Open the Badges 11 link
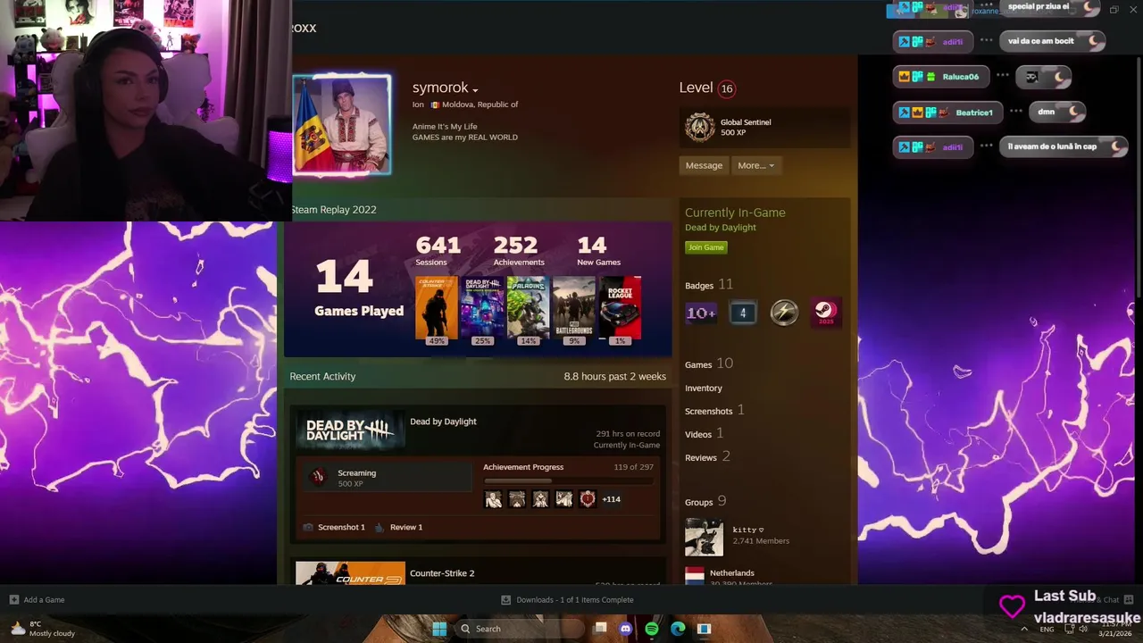1143x643 pixels. [x=709, y=285]
